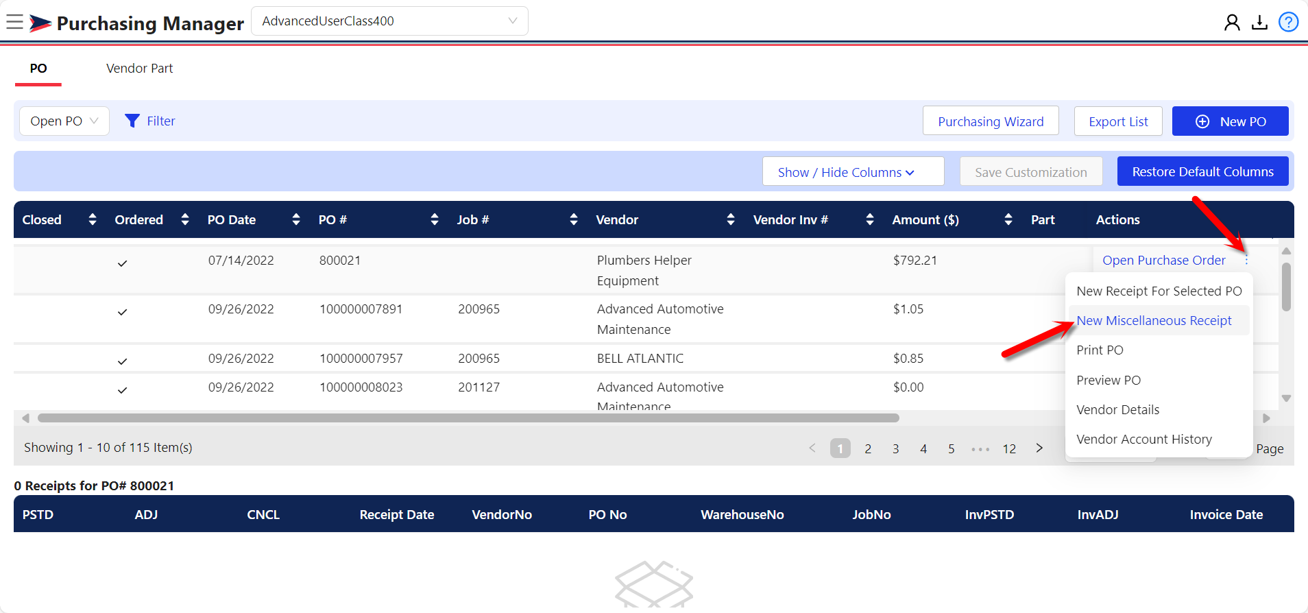
Task: Sort by PO Date column arrows
Action: [x=296, y=219]
